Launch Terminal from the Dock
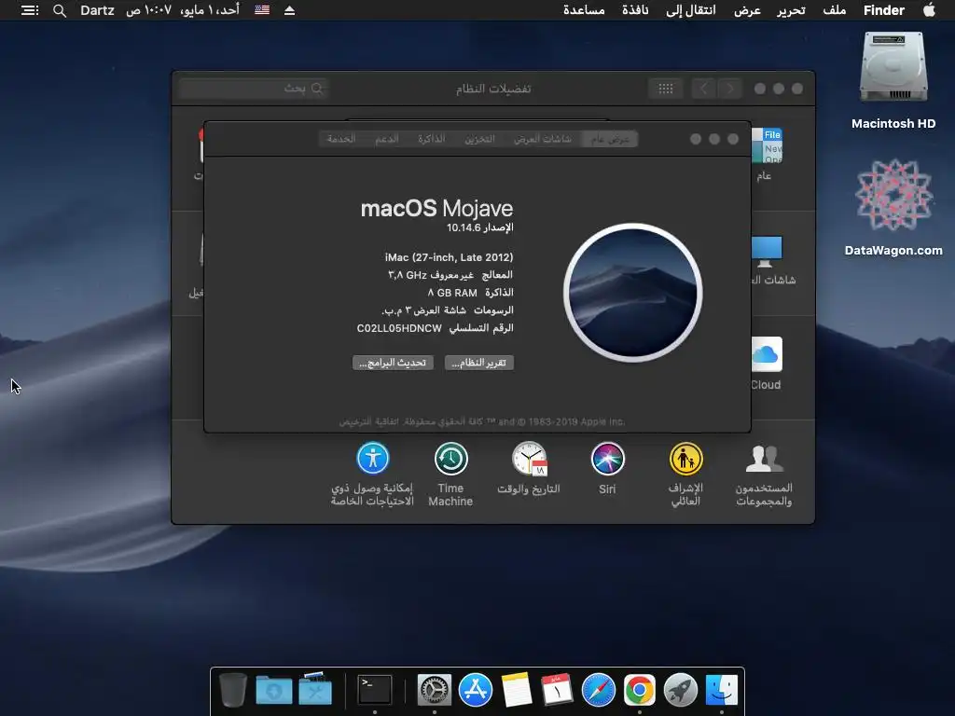This screenshot has height=716, width=955. click(374, 690)
